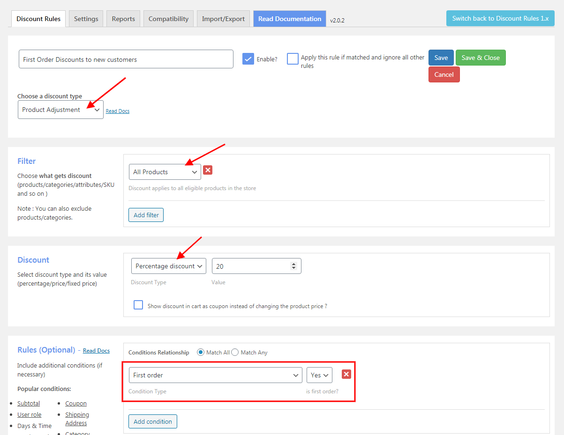Delete the First order condition
Image resolution: width=564 pixels, height=435 pixels.
(346, 374)
